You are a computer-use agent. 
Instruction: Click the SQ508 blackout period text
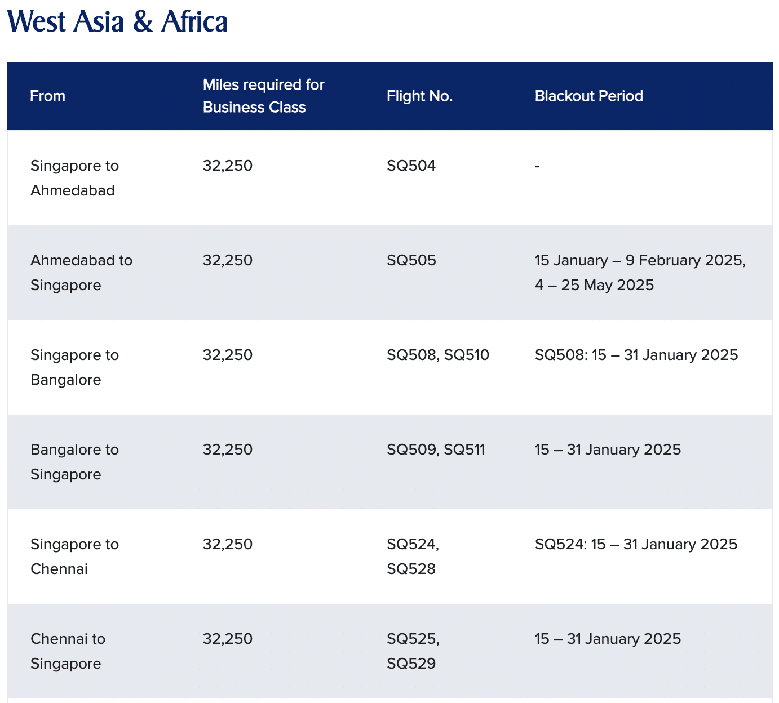coord(636,355)
